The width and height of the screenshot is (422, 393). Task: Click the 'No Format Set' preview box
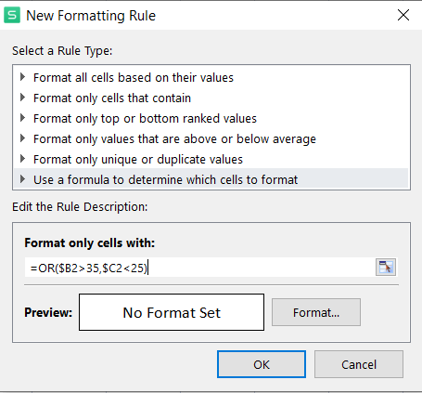click(x=172, y=312)
